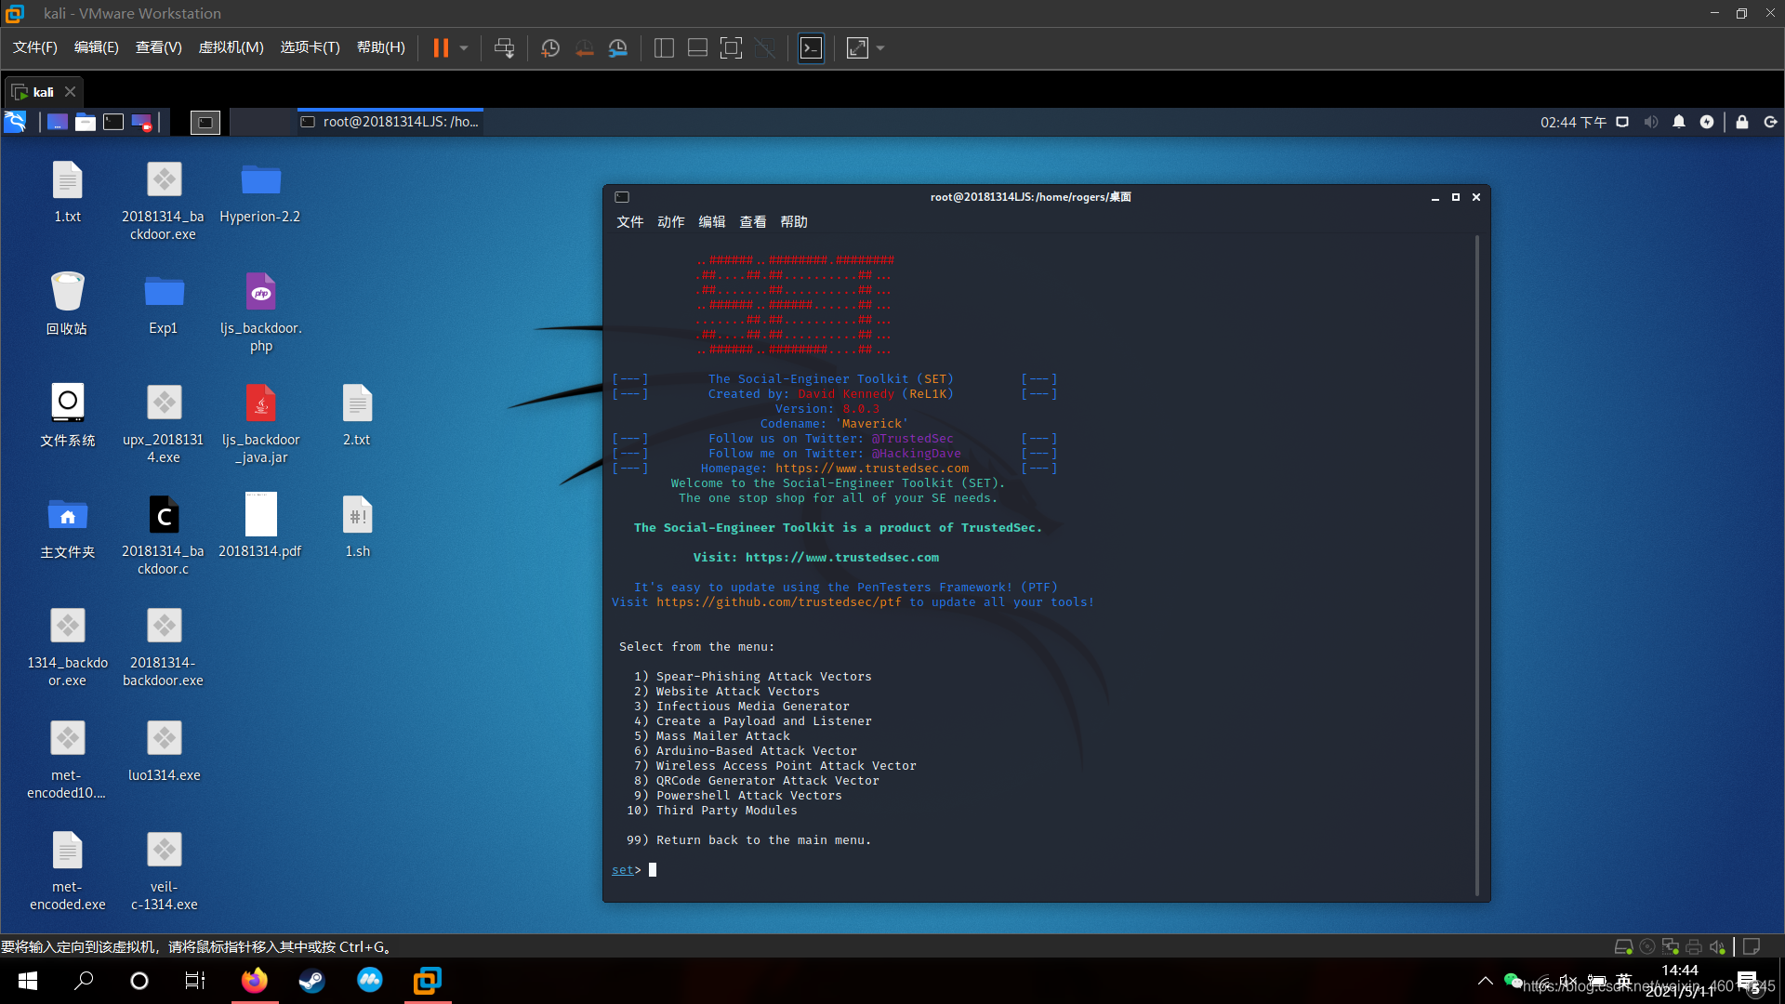
Task: Launch terminal from Kali panel
Action: (113, 122)
